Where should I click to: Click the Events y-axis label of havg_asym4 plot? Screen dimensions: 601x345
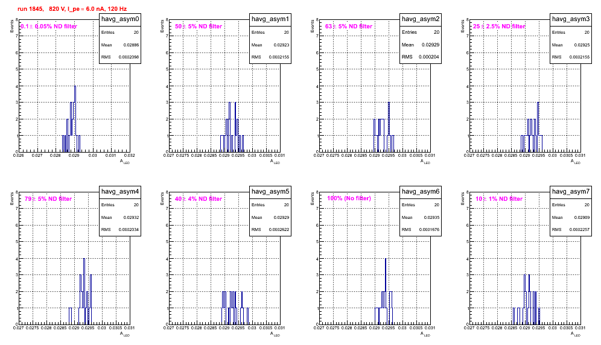pos(11,198)
